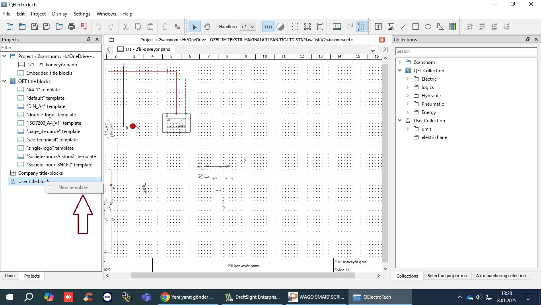Select the ellipse drawing tool
The height and width of the screenshot is (305, 541).
(428, 27)
